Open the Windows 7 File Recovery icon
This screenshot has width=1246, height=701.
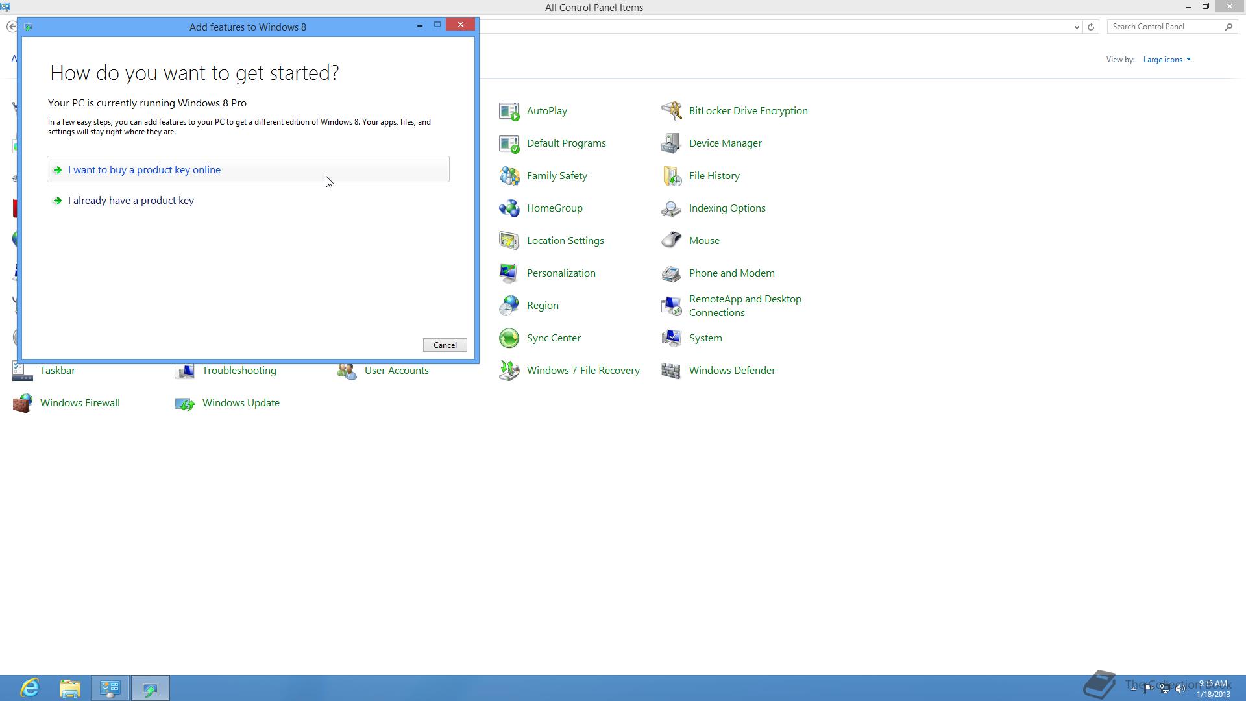(x=509, y=371)
